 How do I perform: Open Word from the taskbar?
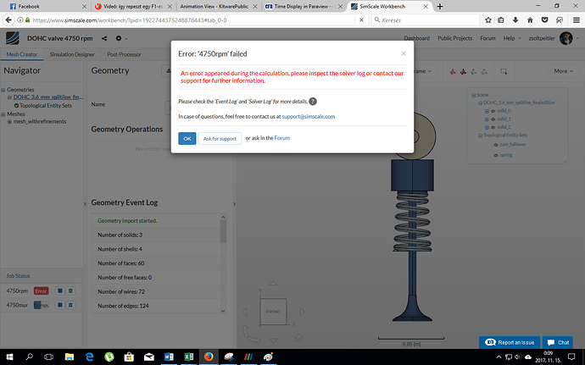169,357
